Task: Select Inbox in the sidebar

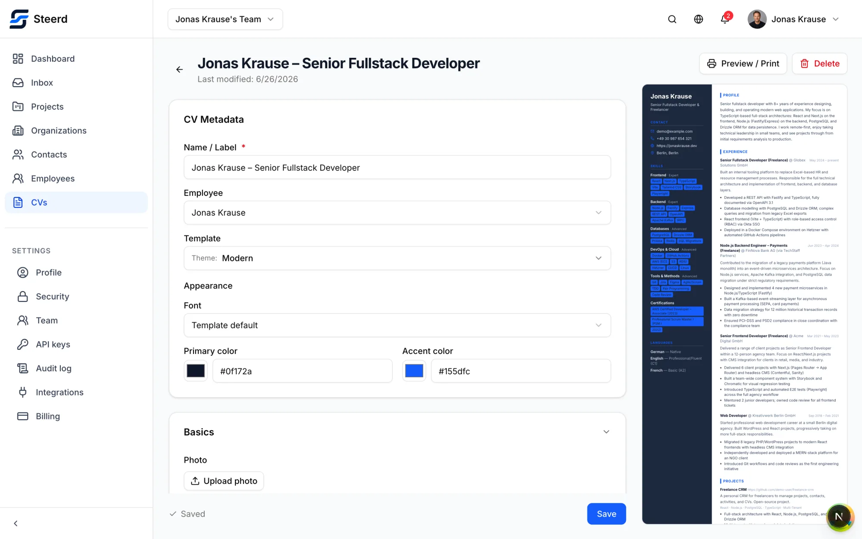Action: click(76, 83)
